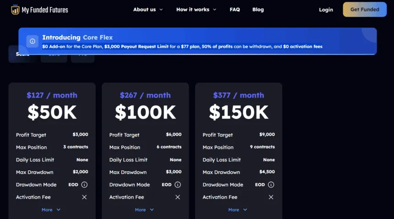Select the $100K plan heading
The image size is (394, 219).
pos(145,112)
